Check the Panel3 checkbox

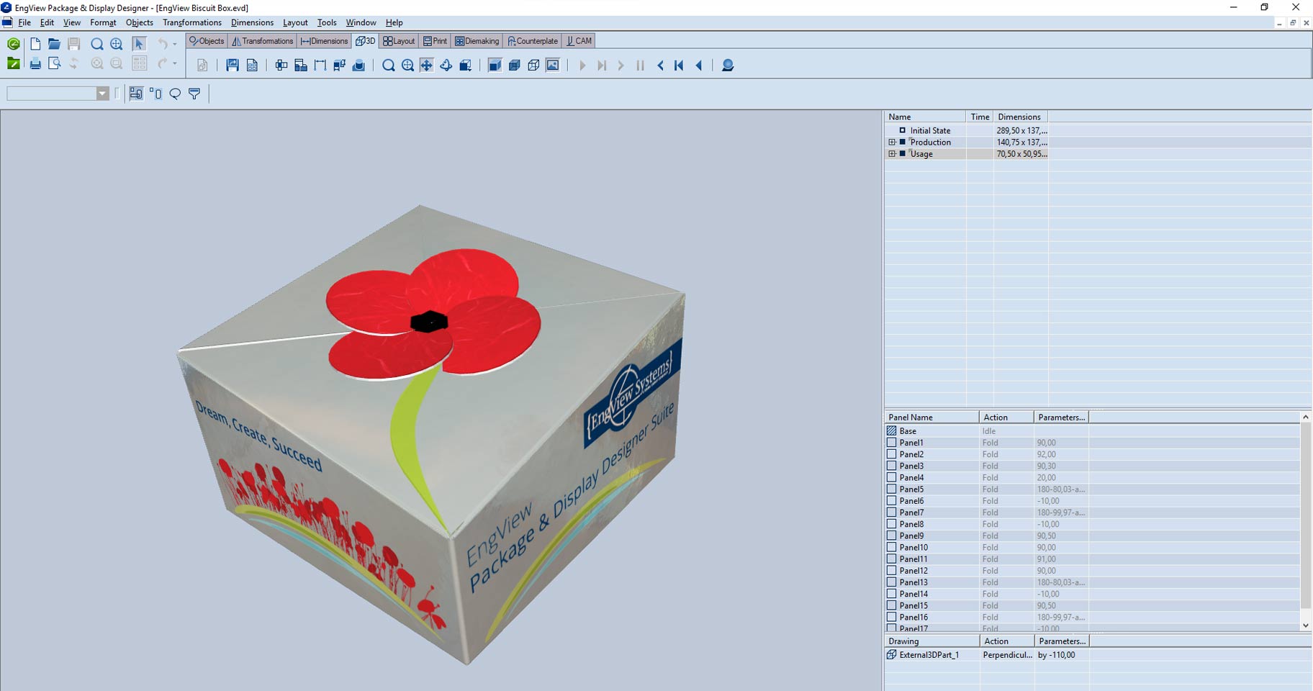891,466
